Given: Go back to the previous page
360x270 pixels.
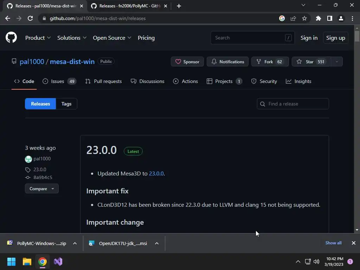Looking at the screenshot, I should 8,18.
